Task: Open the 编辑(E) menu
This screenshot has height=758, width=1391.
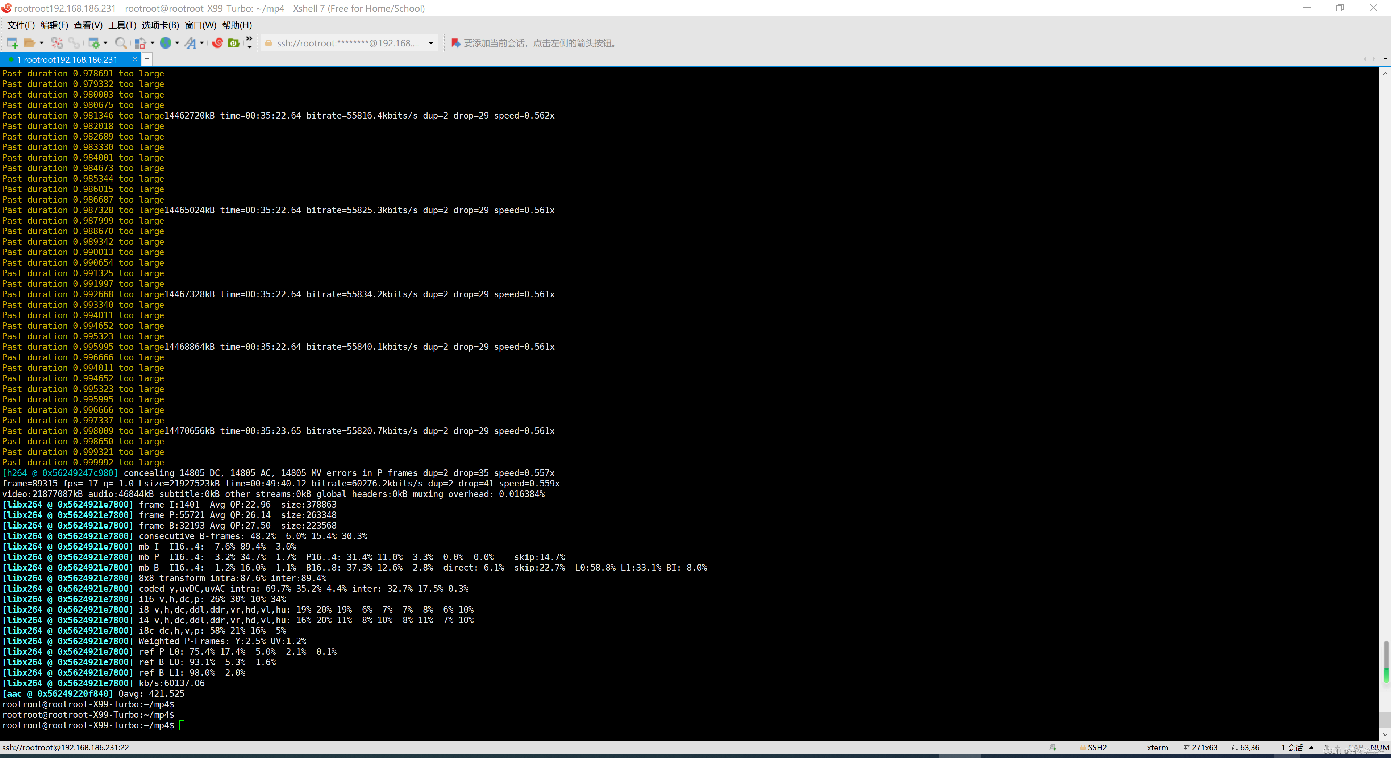Action: pyautogui.click(x=54, y=25)
